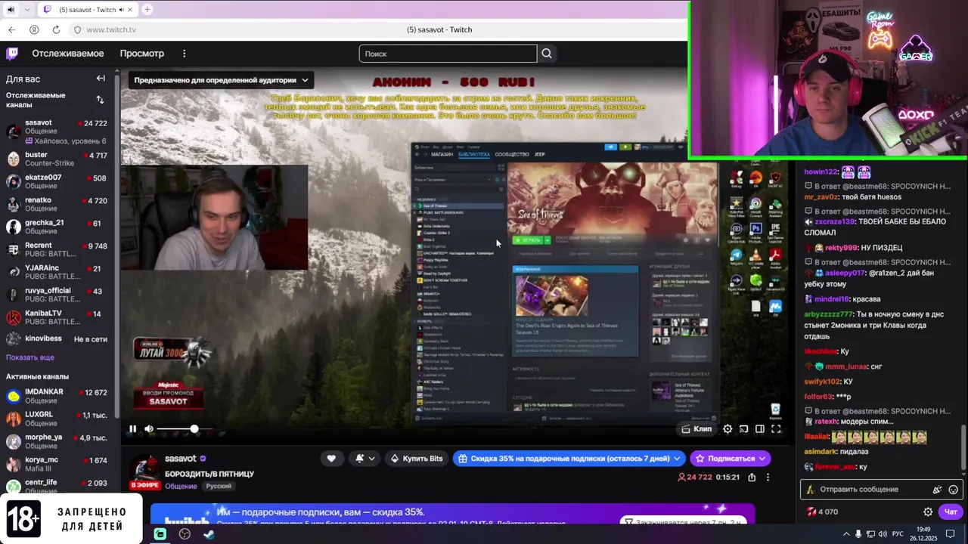Switch player to fullscreen

(776, 428)
